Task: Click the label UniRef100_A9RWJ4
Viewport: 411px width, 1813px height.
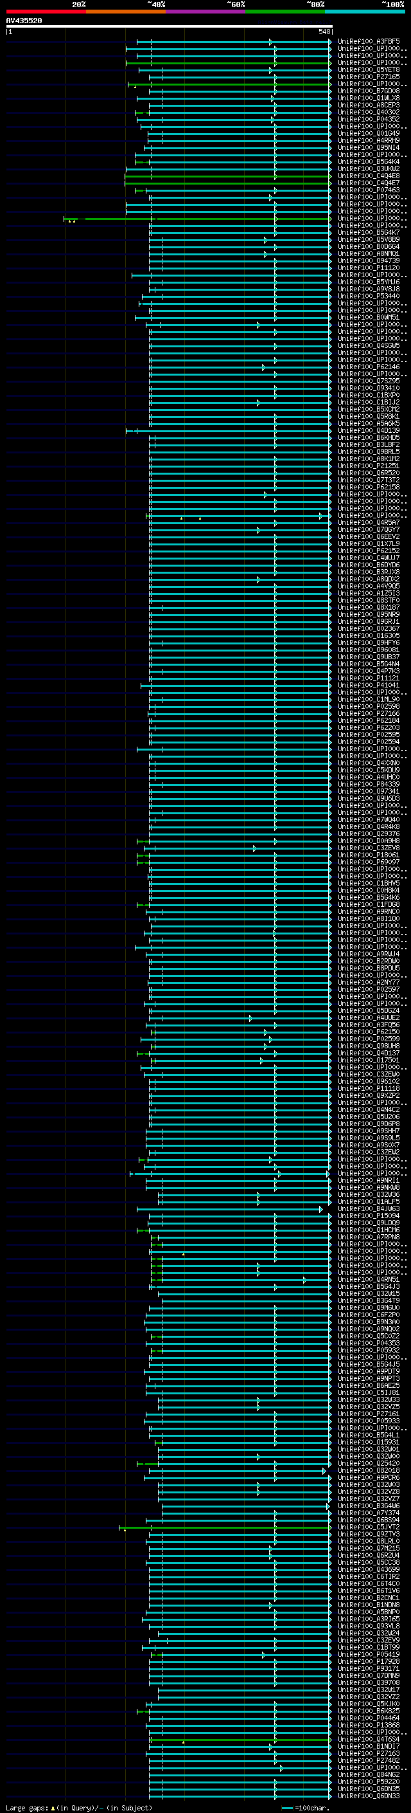Action: pos(368,954)
